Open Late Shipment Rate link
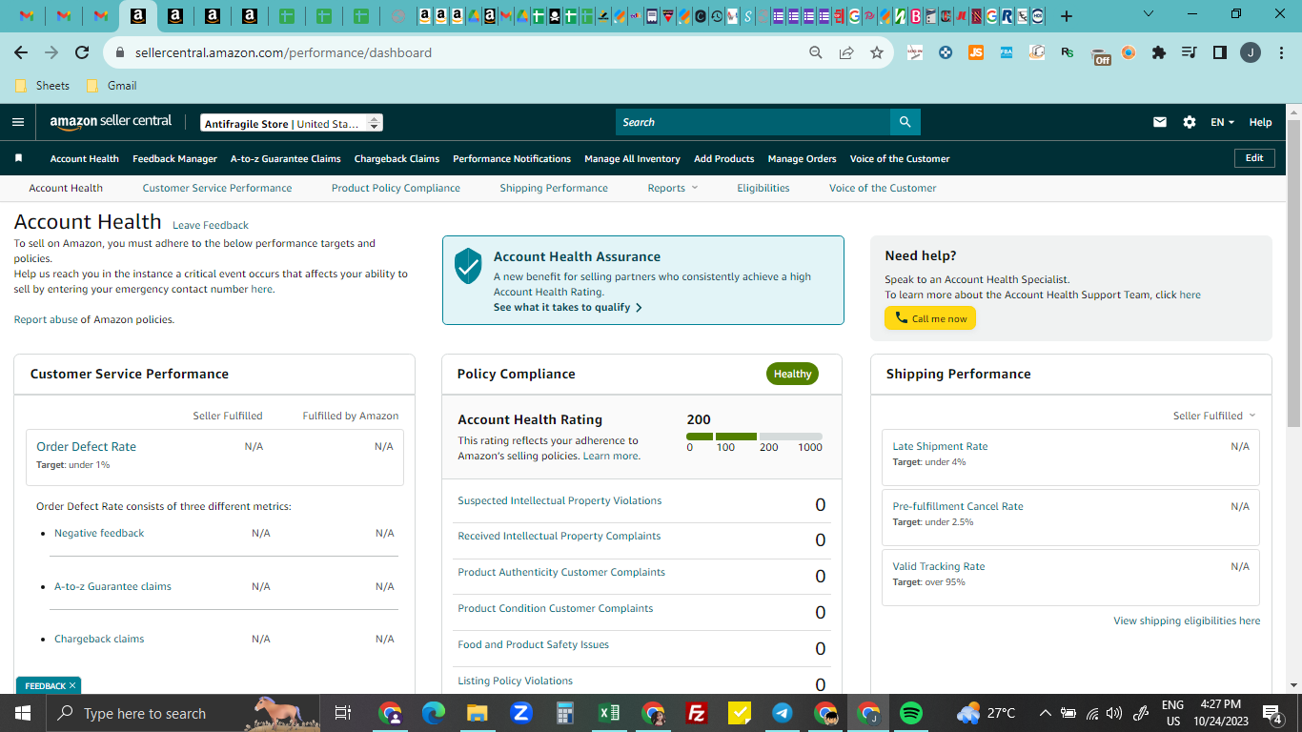 tap(940, 446)
